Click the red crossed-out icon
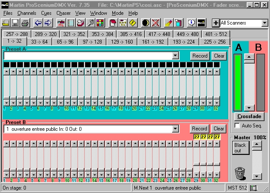Screen dimensions: 270x193 tap(156, 23)
